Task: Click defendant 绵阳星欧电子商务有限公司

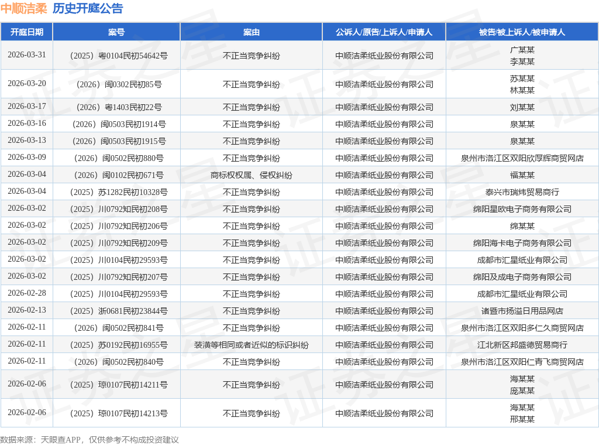Action: [522, 209]
